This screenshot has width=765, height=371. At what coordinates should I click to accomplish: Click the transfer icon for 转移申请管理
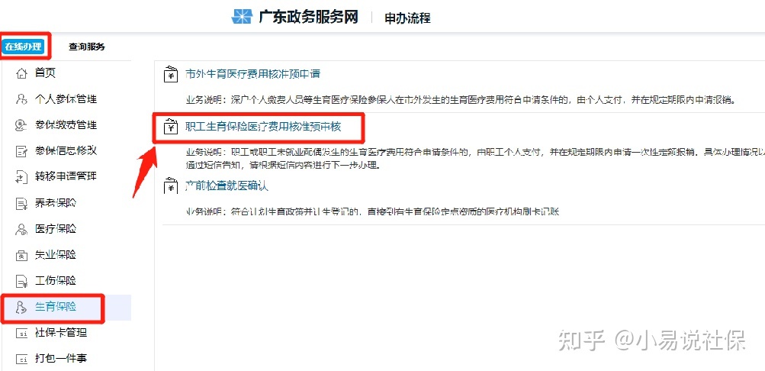(x=21, y=177)
